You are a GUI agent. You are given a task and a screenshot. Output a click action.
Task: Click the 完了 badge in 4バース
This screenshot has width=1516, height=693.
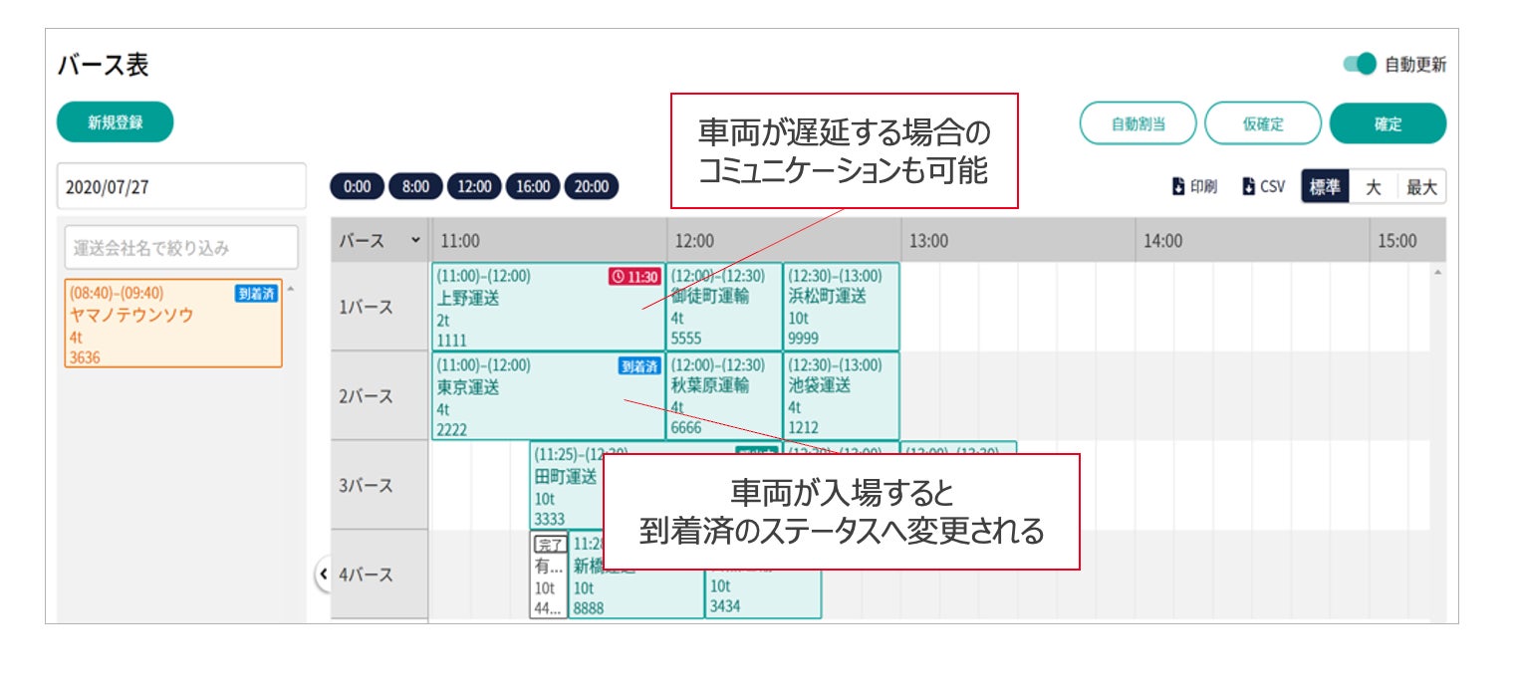tap(549, 544)
